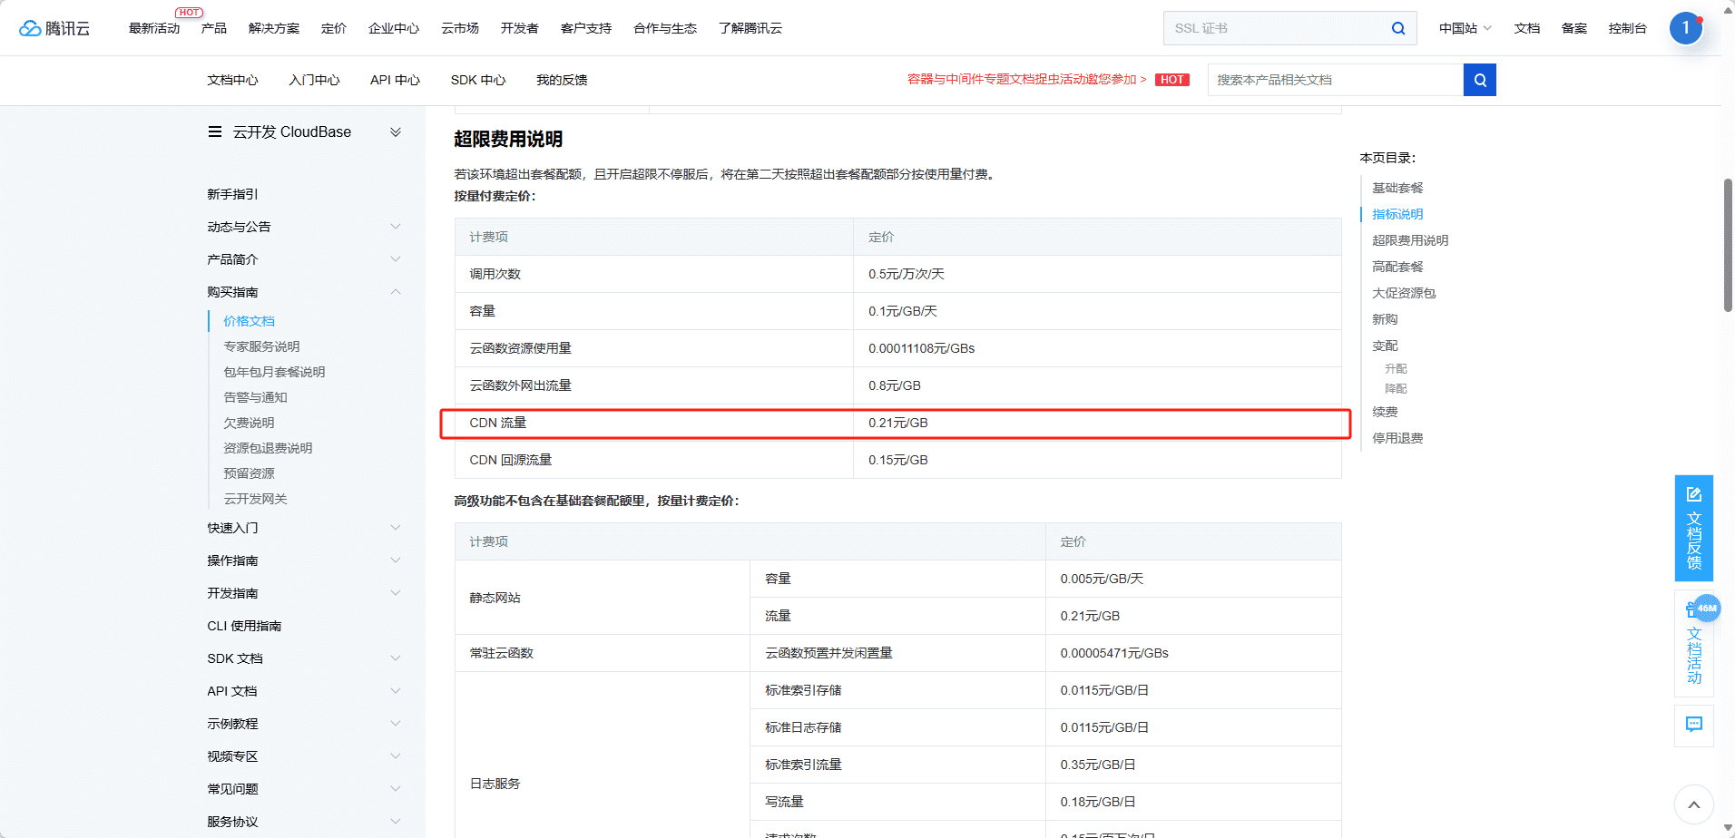Focus the SSL 证书 top search field
Viewport: 1735px width, 838px height.
[1278, 28]
